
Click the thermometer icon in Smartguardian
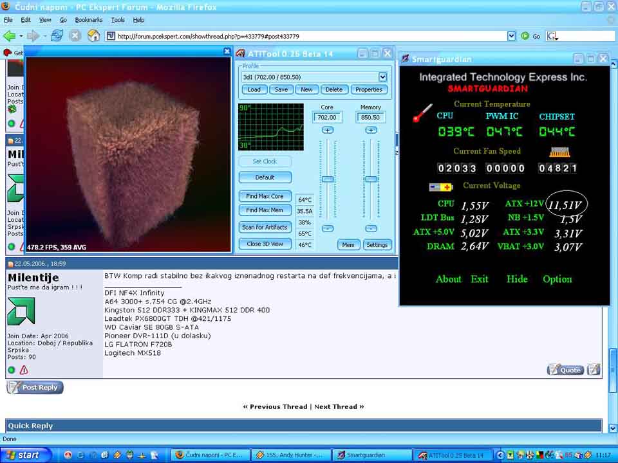pyautogui.click(x=422, y=114)
